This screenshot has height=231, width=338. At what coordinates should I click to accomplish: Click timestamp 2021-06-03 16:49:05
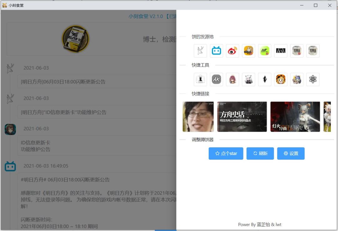pyautogui.click(x=46, y=166)
